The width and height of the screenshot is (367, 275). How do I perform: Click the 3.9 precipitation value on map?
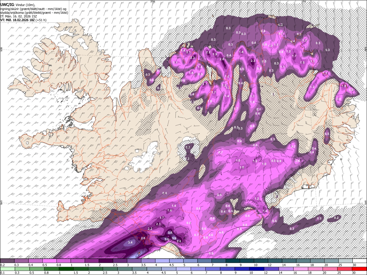174,238
